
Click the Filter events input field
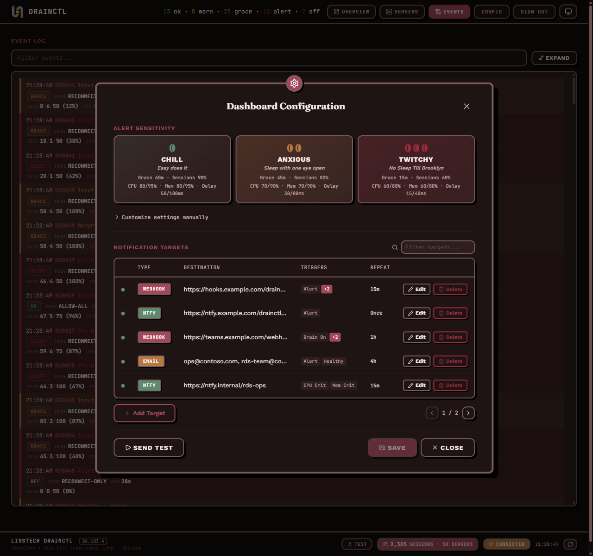click(x=269, y=58)
